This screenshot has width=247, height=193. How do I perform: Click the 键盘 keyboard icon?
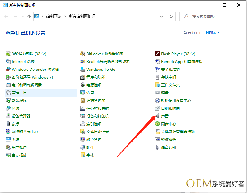click(x=157, y=93)
